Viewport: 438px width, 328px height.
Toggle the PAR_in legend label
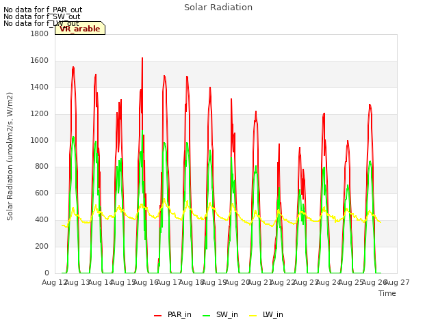pos(179,314)
